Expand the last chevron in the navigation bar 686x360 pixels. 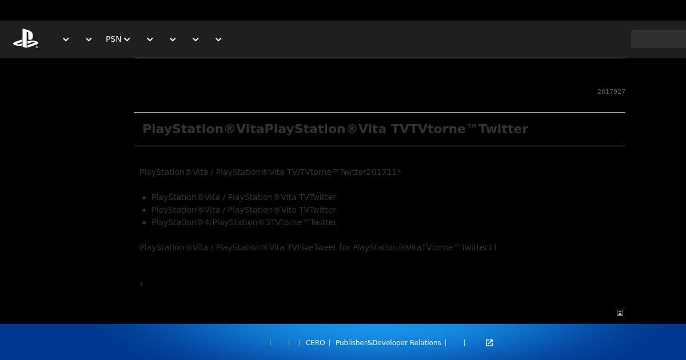pyautogui.click(x=218, y=39)
